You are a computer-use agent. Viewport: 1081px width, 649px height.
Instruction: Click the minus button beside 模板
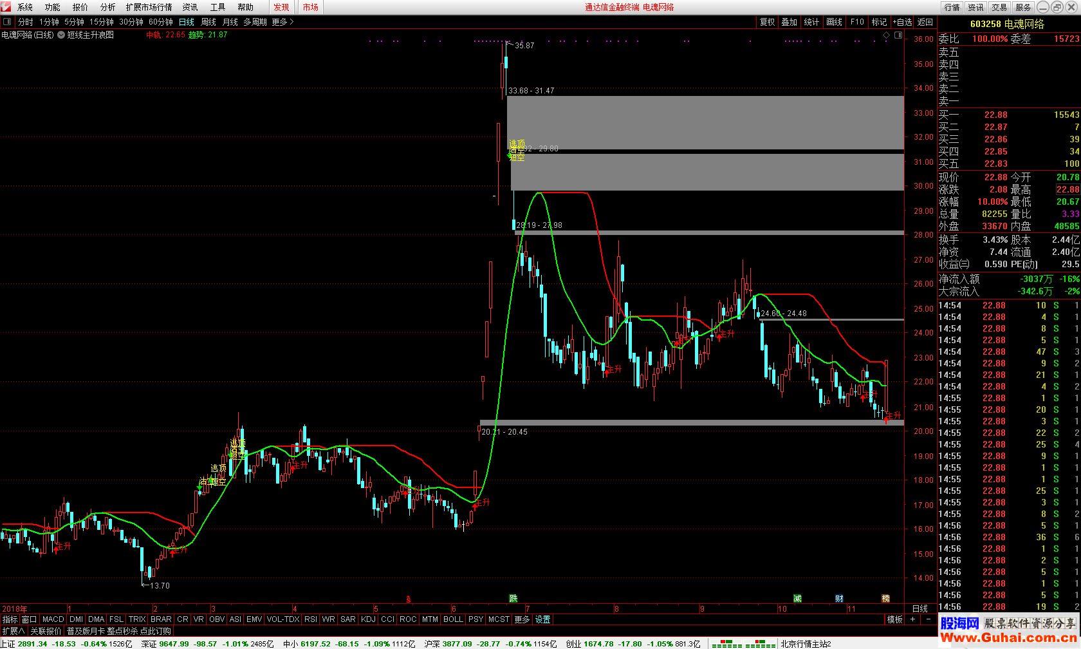929,619
